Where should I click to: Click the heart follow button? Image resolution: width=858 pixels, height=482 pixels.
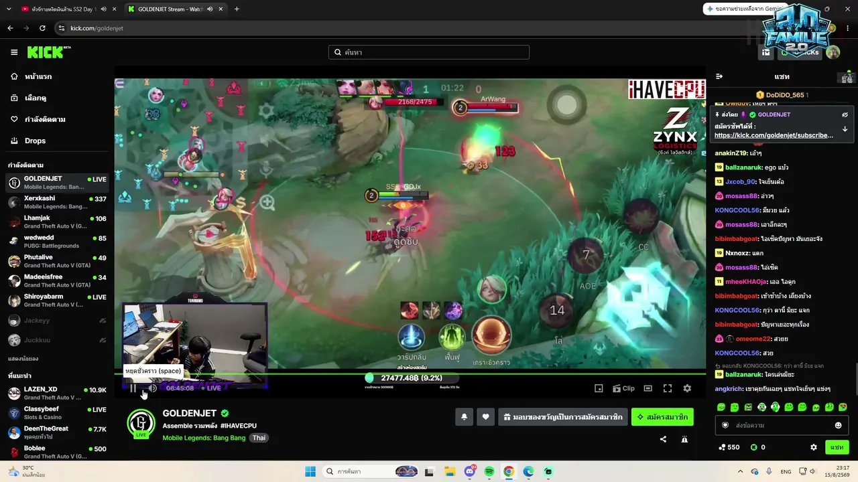485,417
